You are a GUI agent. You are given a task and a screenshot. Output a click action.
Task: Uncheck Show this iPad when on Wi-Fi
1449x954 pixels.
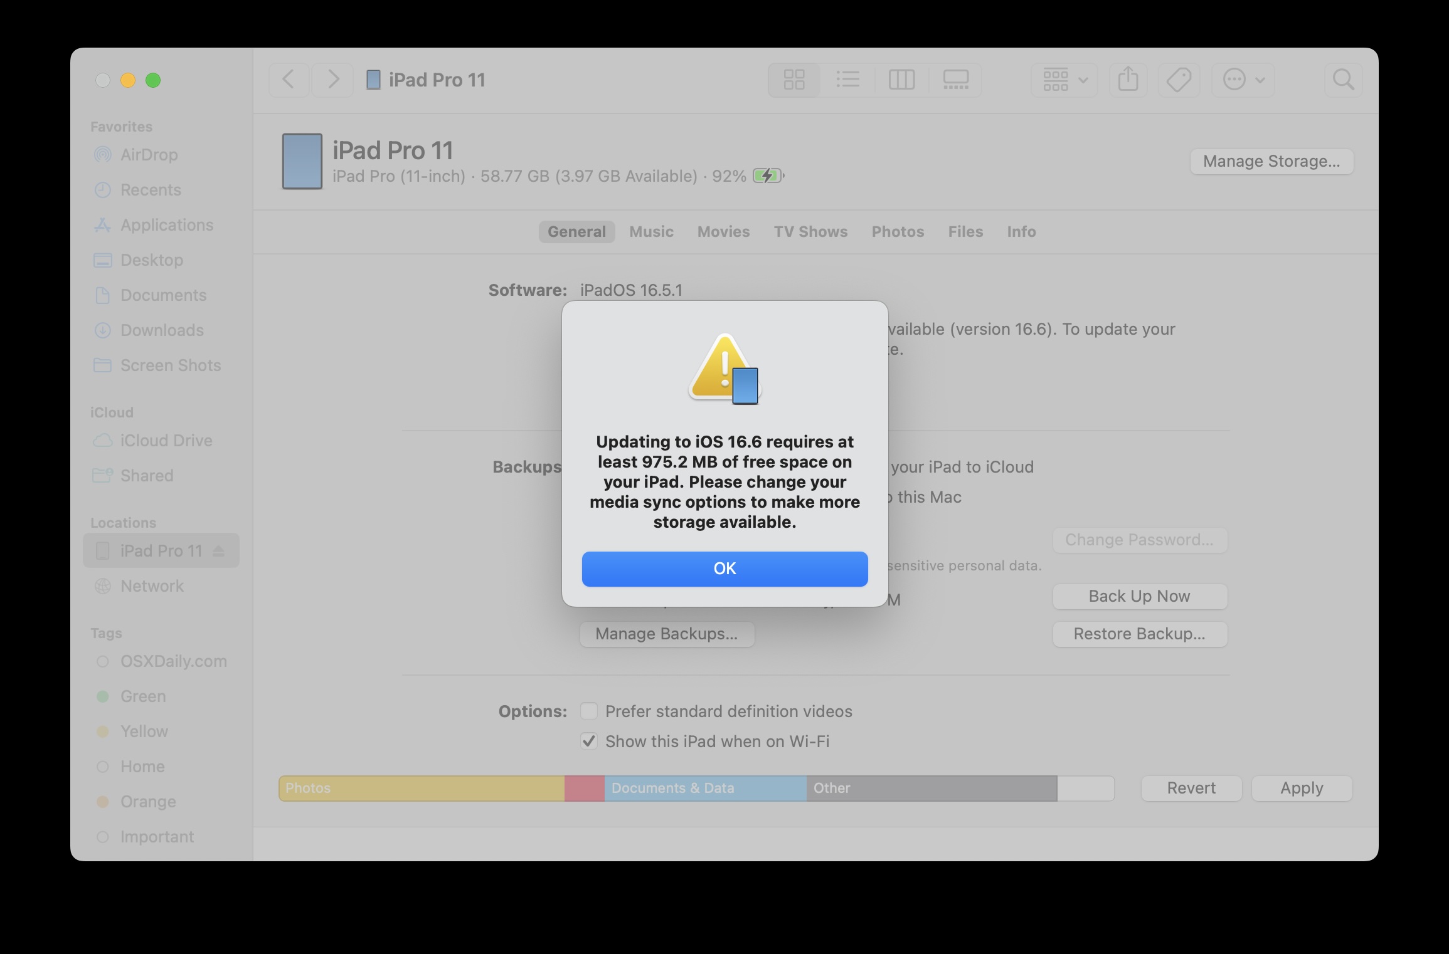[x=588, y=741]
